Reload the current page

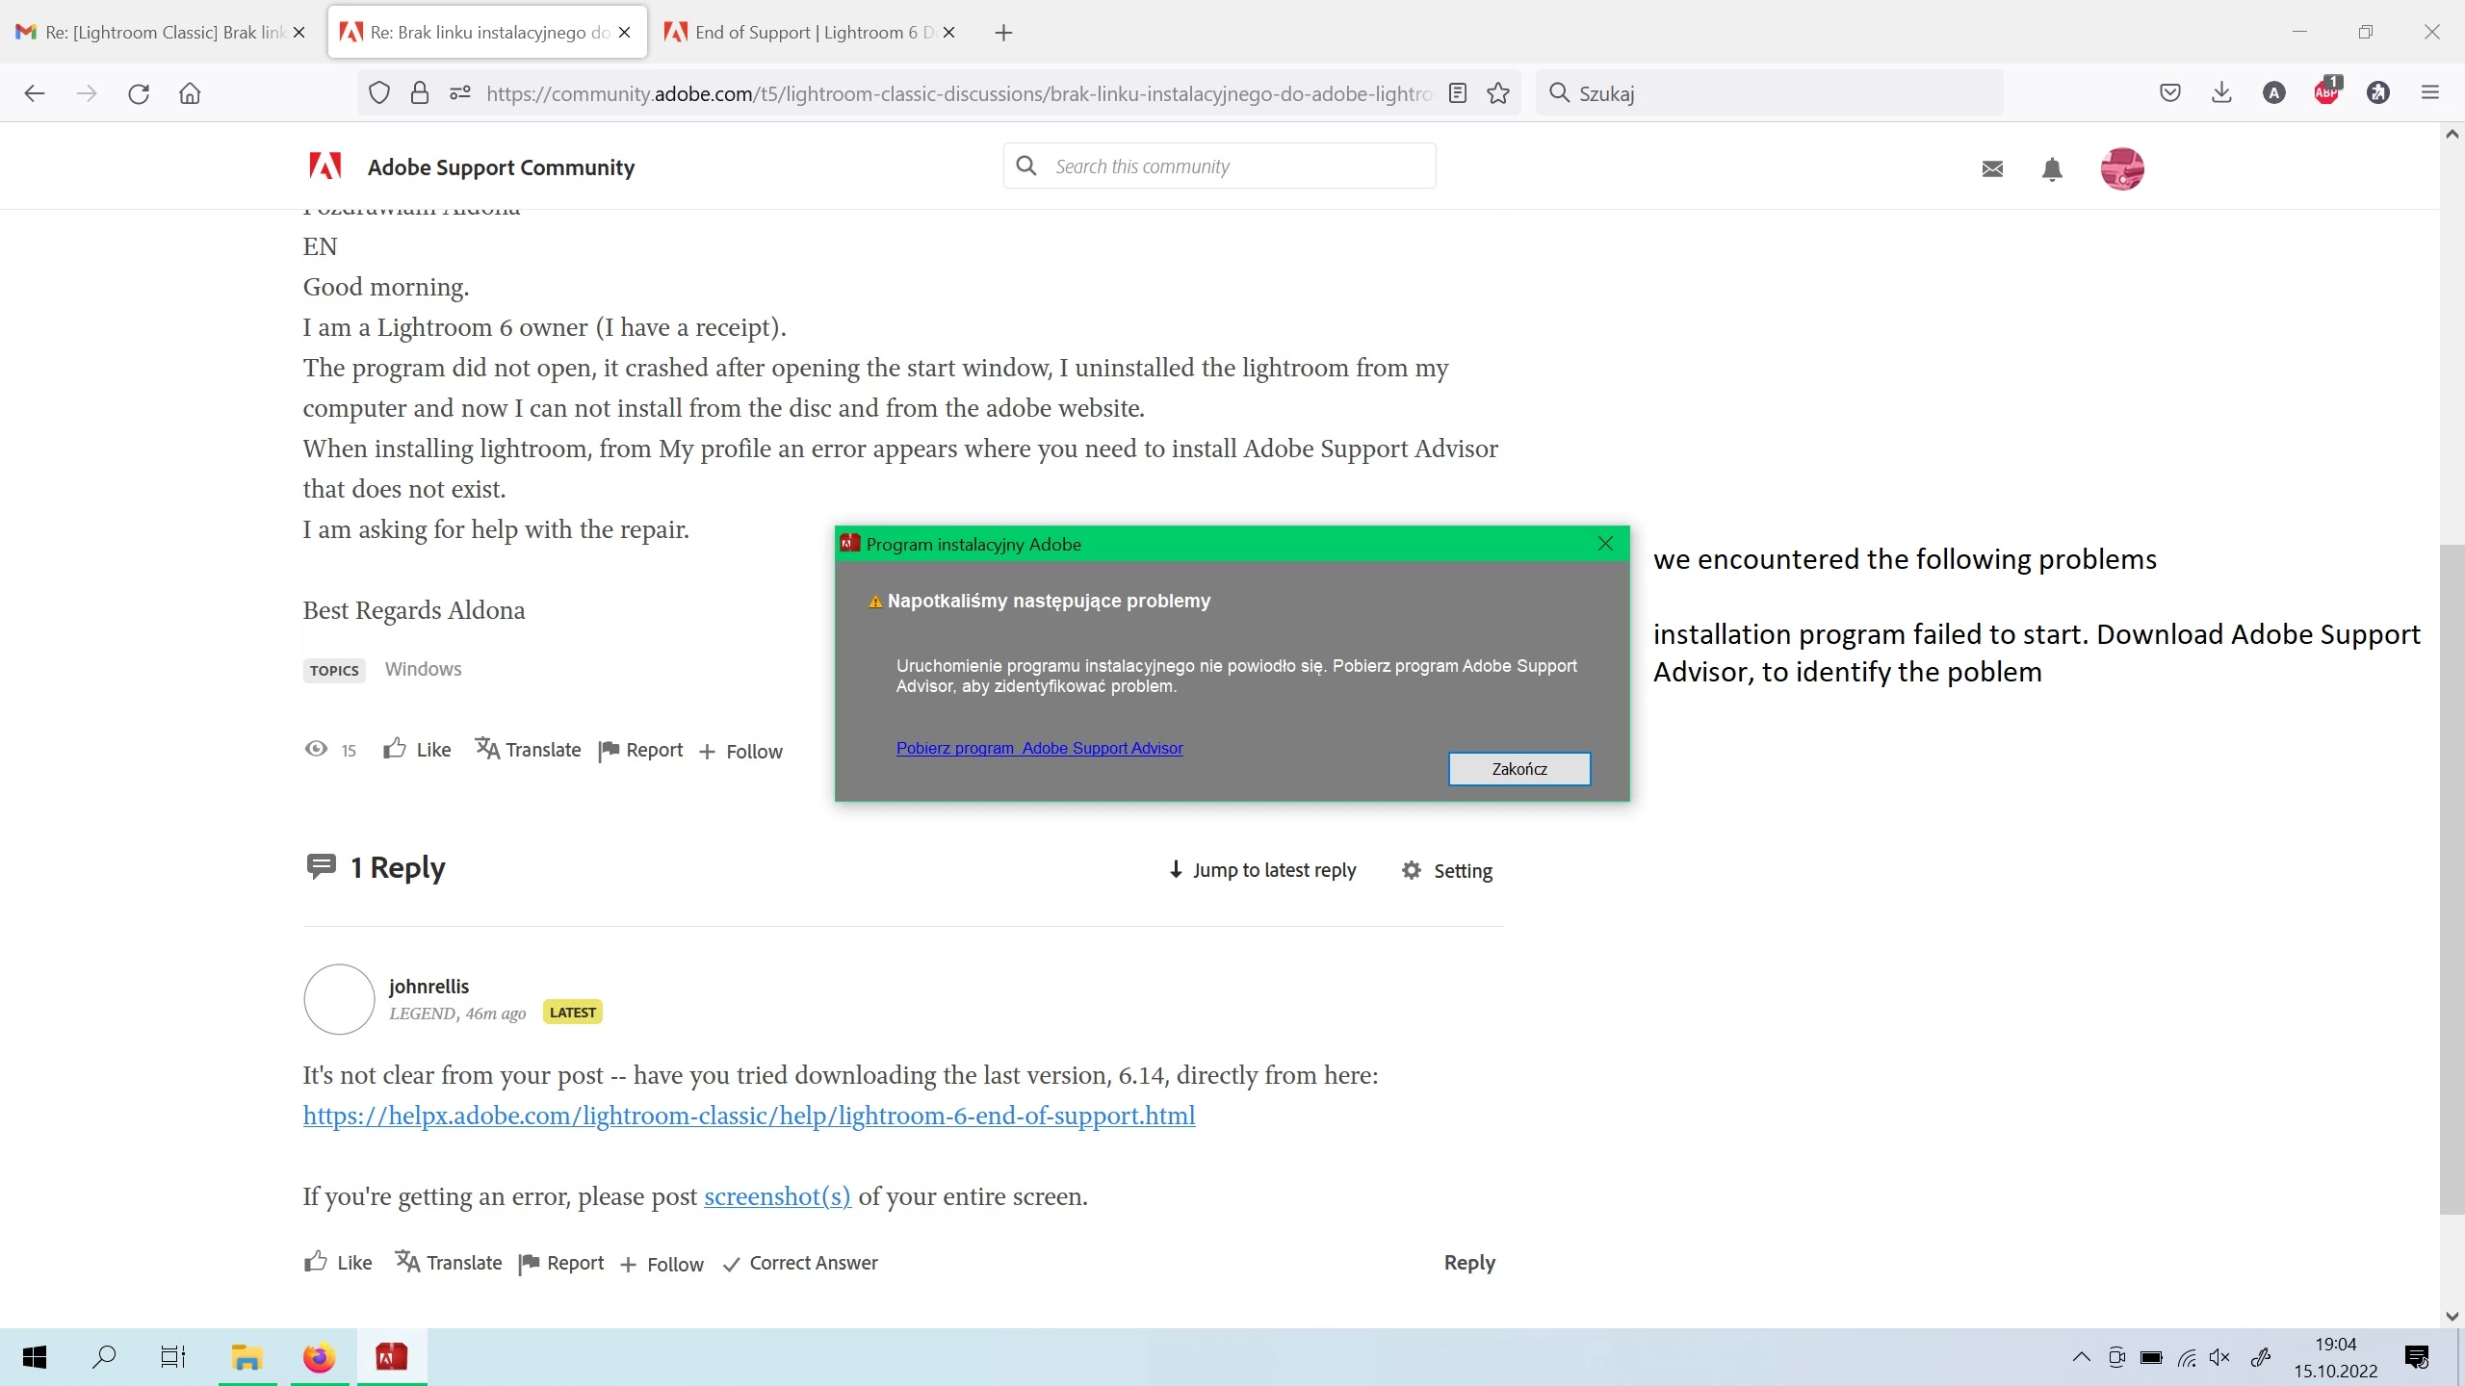tap(139, 93)
